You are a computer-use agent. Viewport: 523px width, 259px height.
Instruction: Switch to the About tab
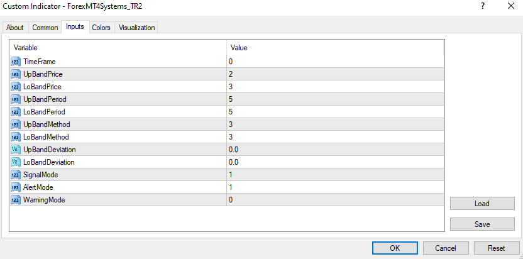coord(15,28)
